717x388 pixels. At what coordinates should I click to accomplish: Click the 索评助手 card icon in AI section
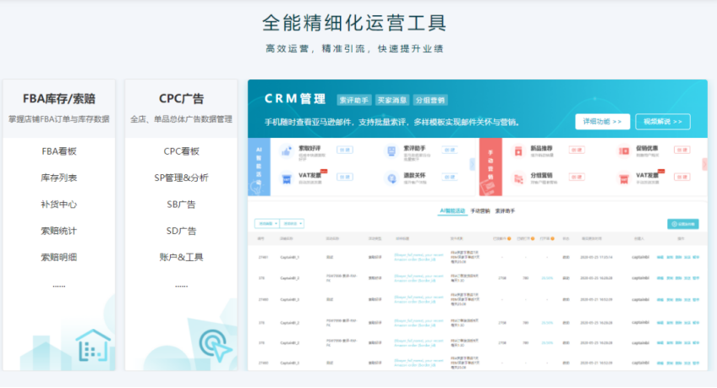tap(391, 150)
